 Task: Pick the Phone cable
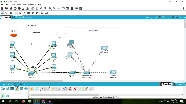click(59, 89)
